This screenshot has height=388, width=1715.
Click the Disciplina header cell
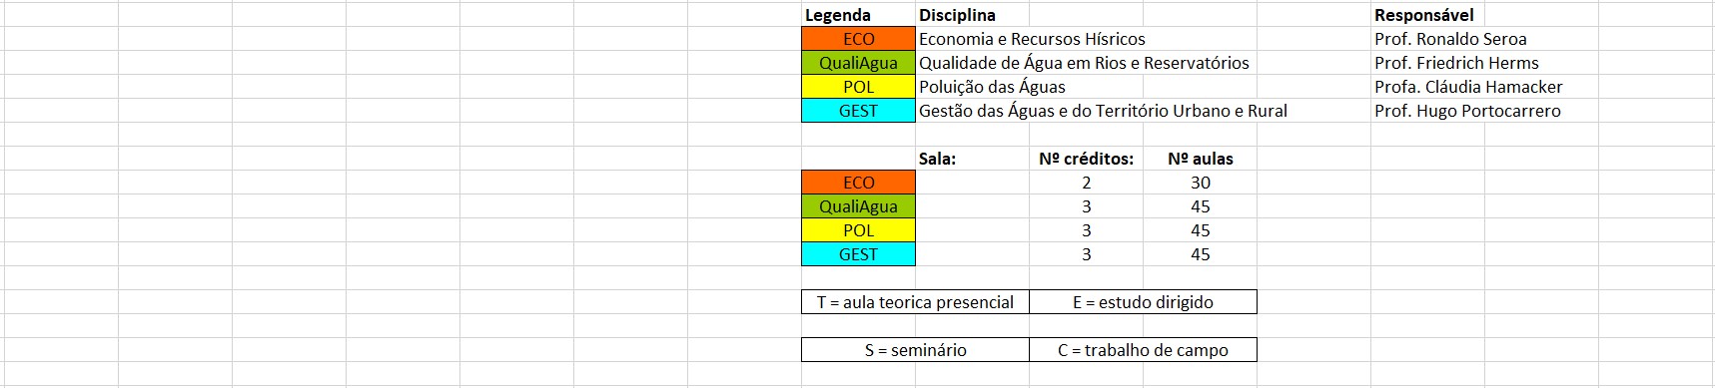point(957,15)
